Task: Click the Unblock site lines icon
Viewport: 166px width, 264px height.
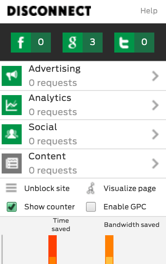Action: point(11,188)
